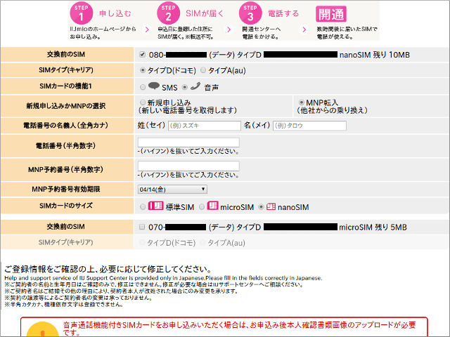450x337 pixels.
Task: Select microSIM size radio button
Action: (202, 207)
